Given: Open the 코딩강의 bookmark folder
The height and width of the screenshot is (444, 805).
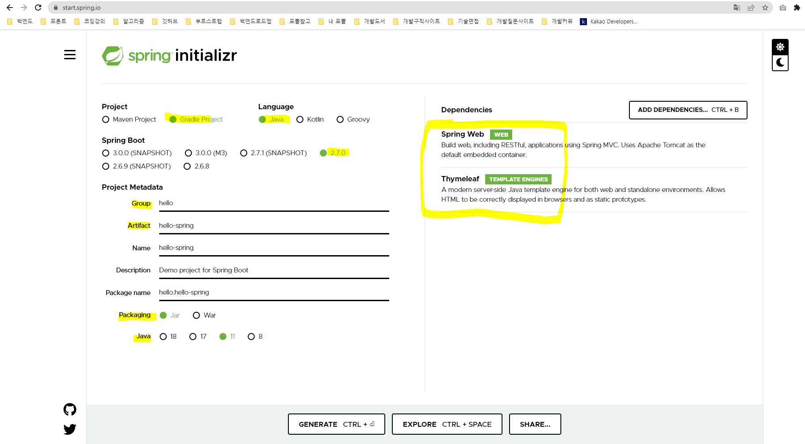Looking at the screenshot, I should tap(90, 21).
